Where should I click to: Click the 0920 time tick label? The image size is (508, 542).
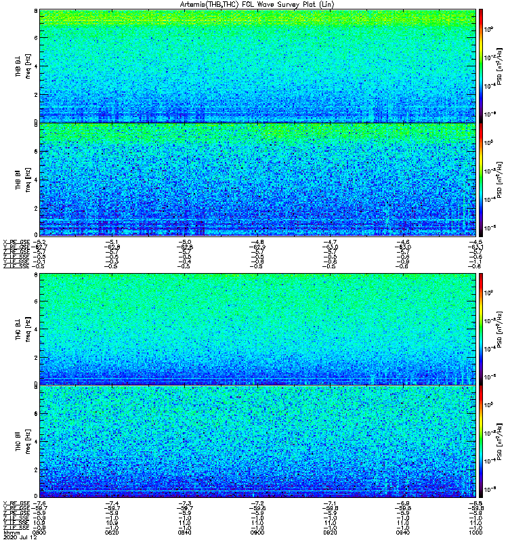330,533
